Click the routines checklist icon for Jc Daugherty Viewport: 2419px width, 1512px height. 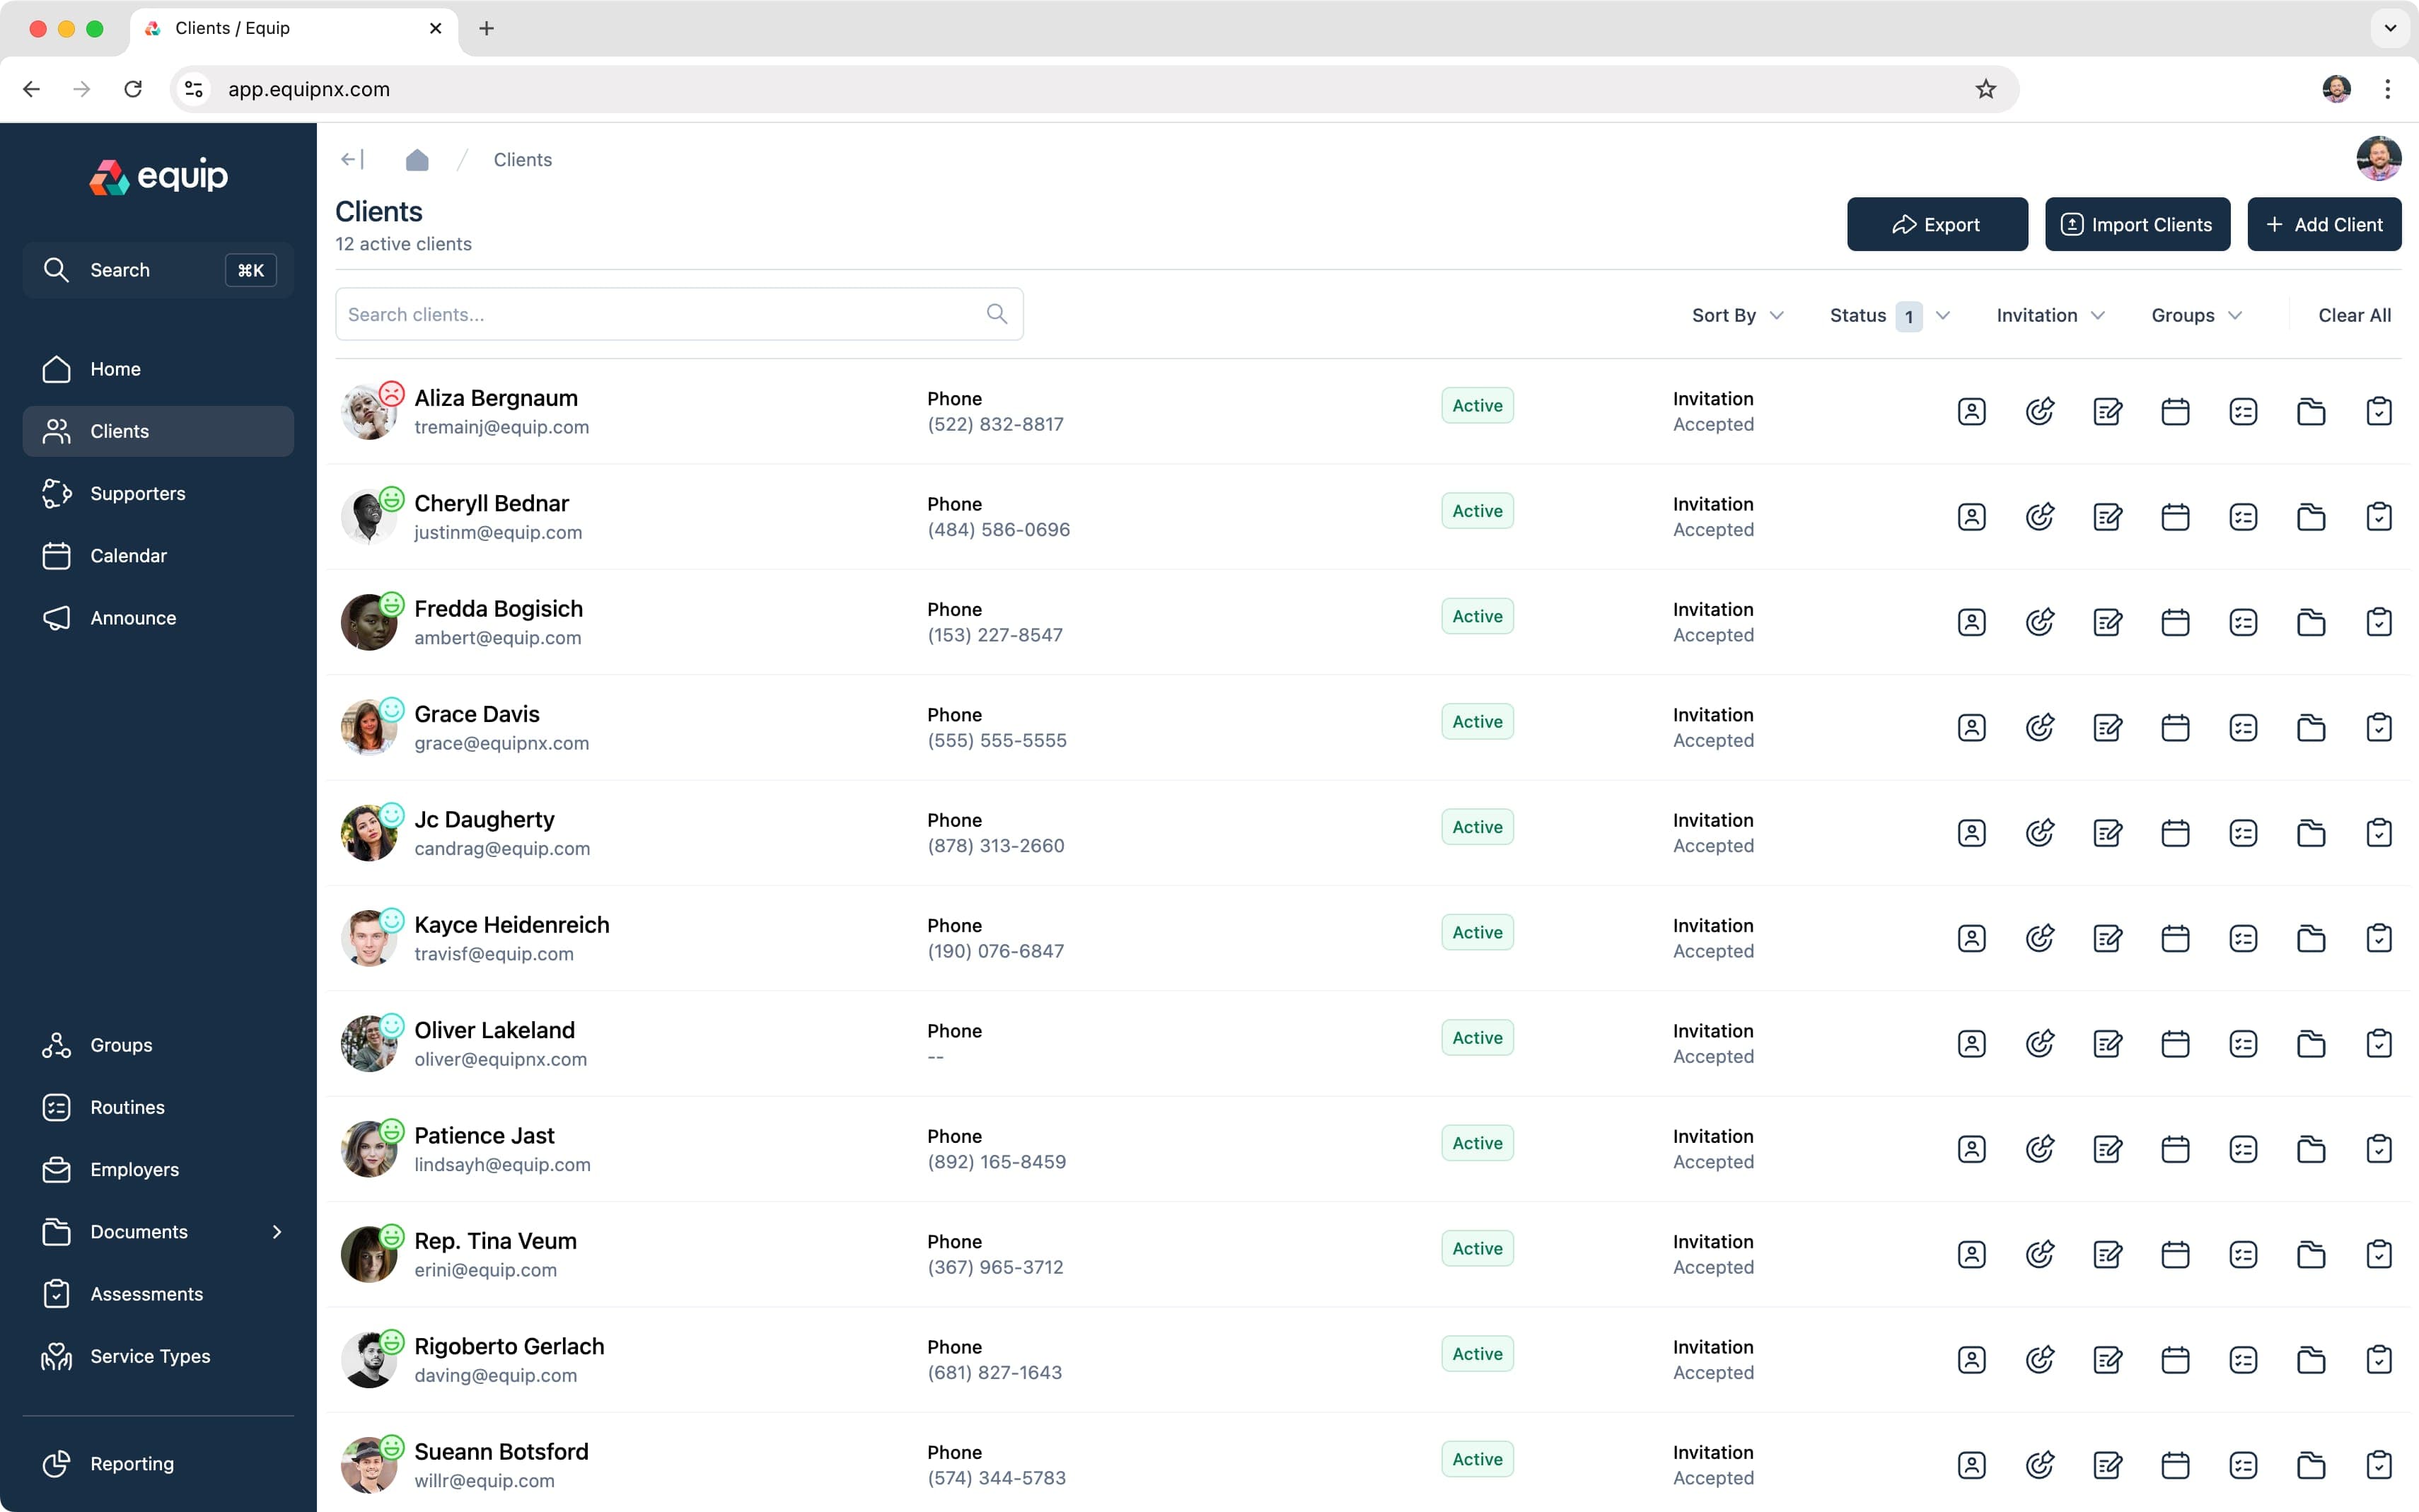tap(2243, 832)
